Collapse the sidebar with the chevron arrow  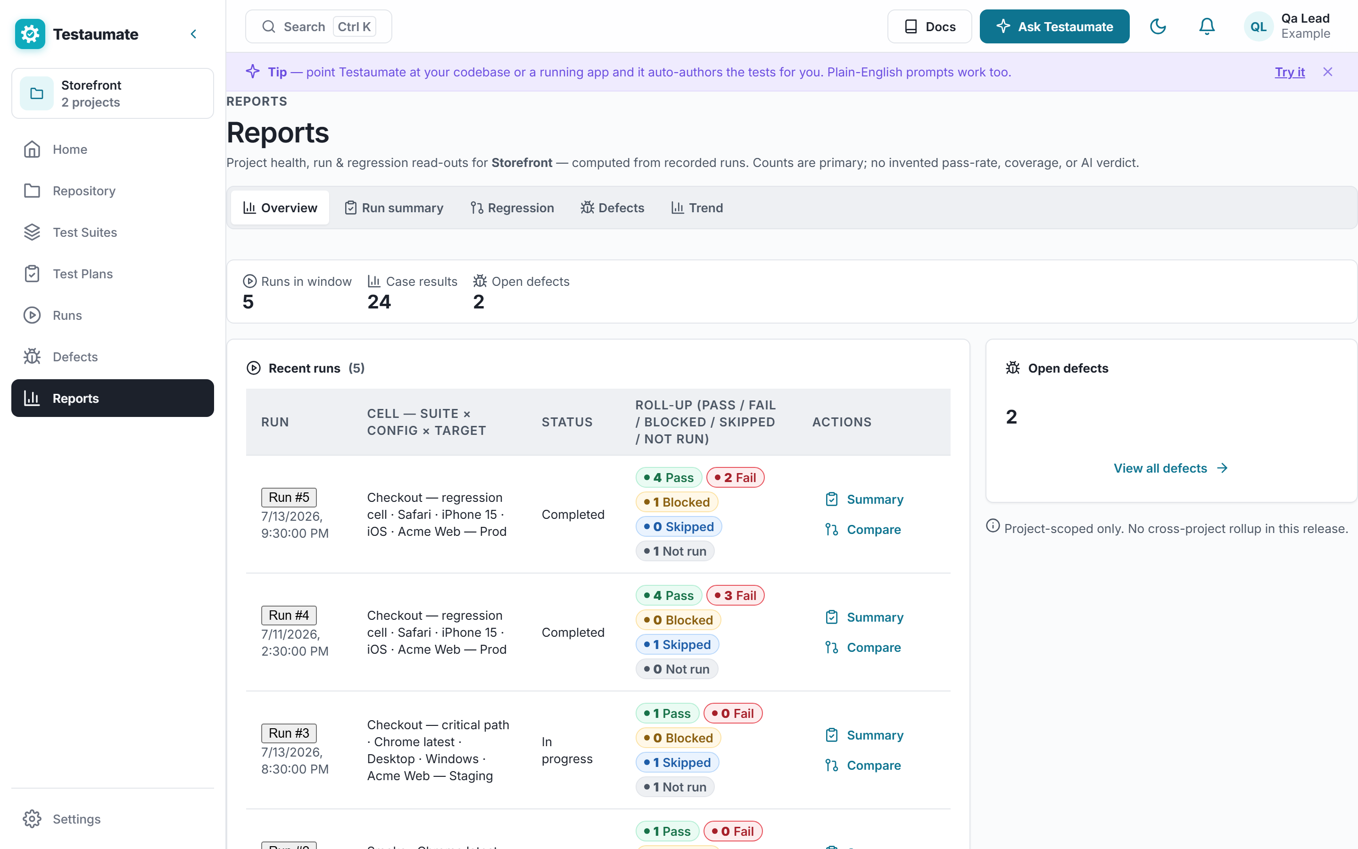[194, 34]
